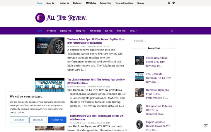Viewport: 211px width, 132px height.
Task: Select SUV Tires category
Action: pos(109,31)
